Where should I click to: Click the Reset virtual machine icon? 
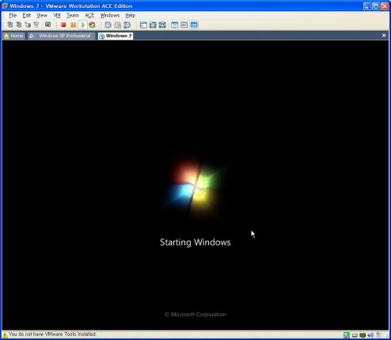[92, 25]
